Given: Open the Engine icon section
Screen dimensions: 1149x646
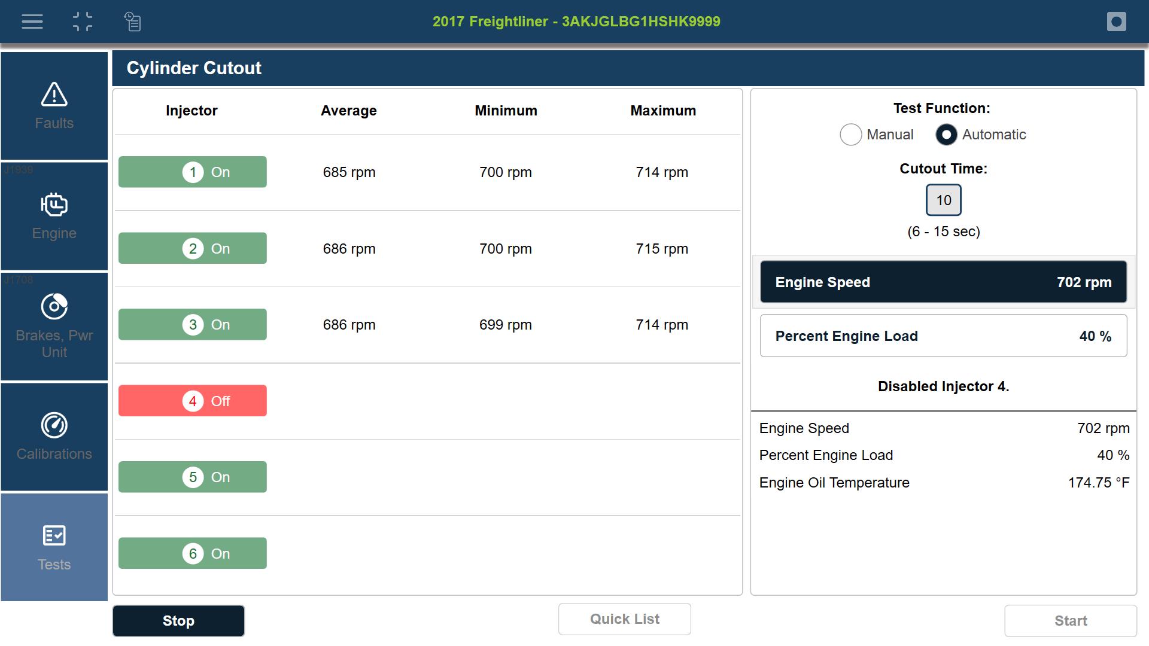Looking at the screenshot, I should (54, 216).
